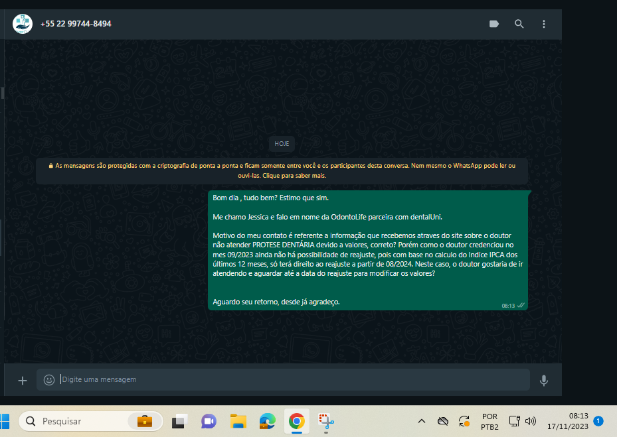Click the briefcase icon in search box
The image size is (617, 437).
(x=144, y=421)
